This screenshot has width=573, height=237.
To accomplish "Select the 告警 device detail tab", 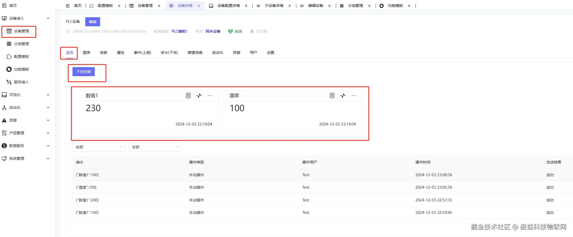I will click(x=237, y=53).
